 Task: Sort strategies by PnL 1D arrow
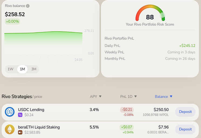tap(136, 96)
